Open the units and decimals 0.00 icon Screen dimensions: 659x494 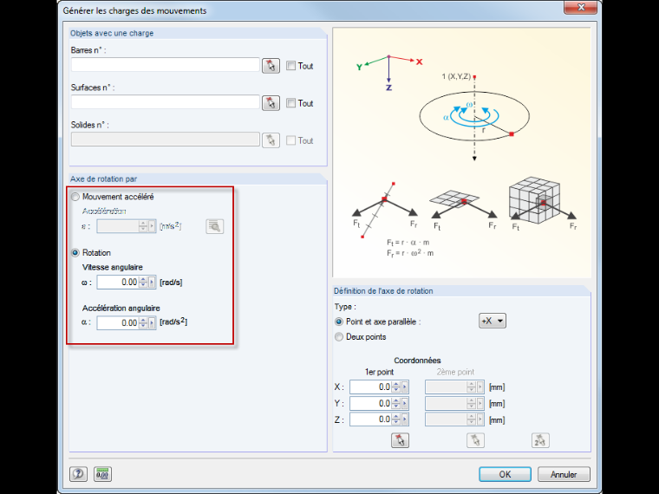click(102, 474)
